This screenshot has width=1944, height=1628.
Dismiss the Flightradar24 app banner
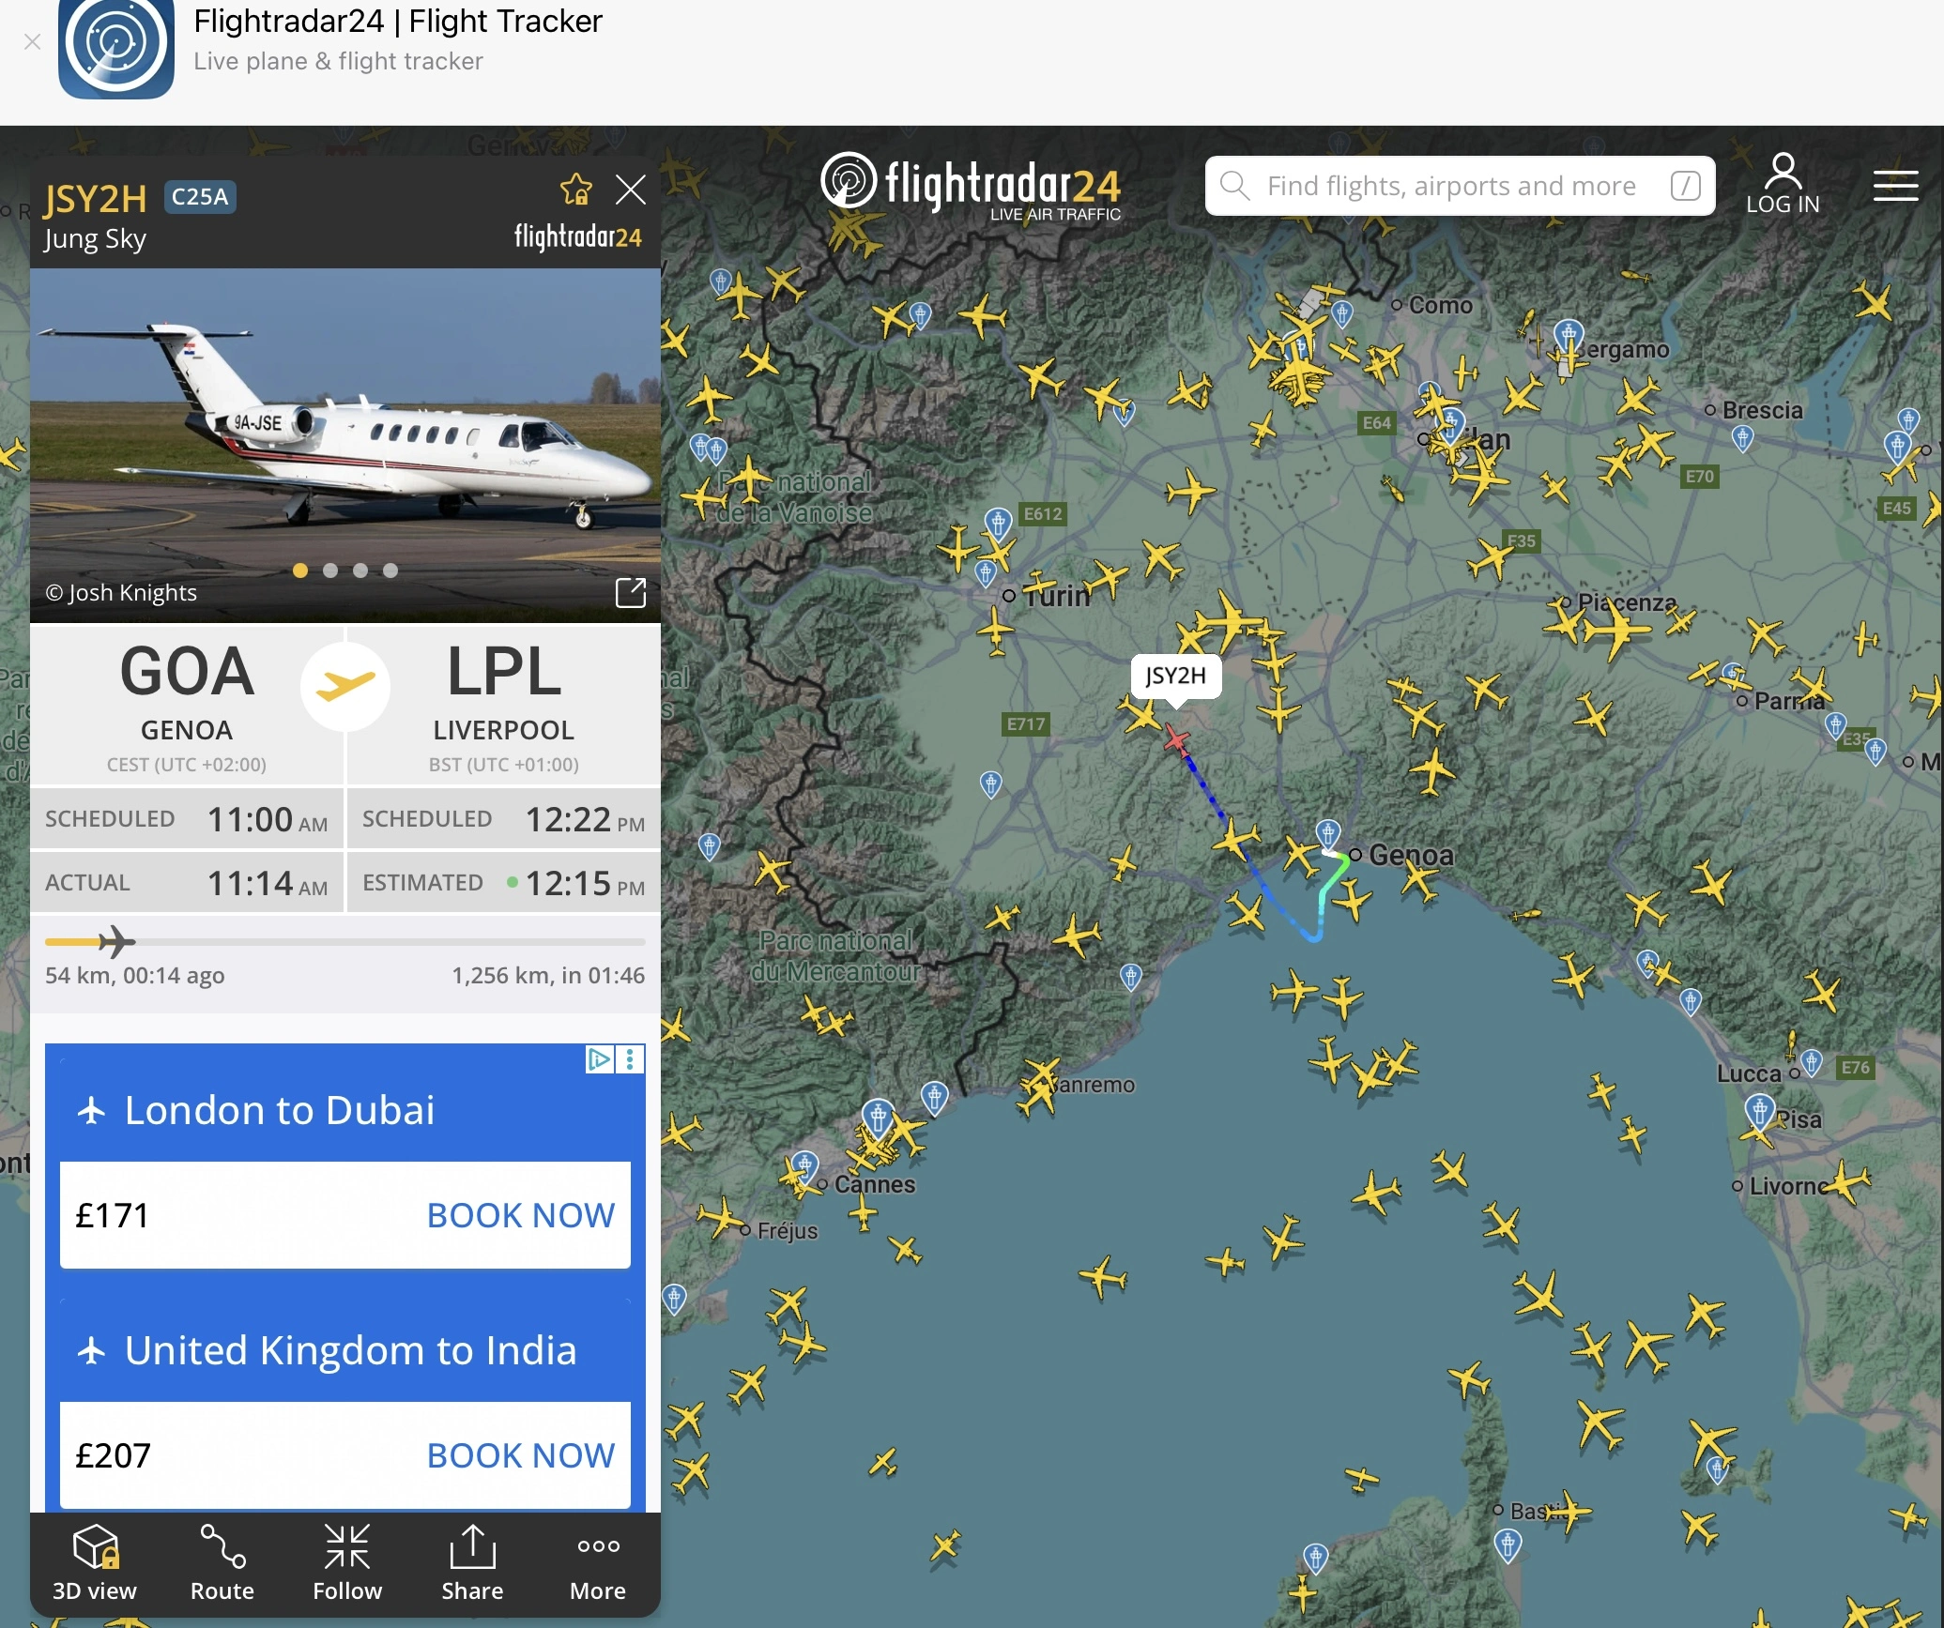point(32,41)
